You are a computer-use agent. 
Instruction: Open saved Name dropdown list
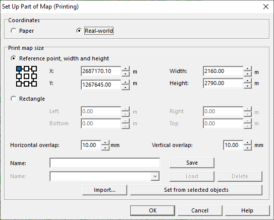click(155, 176)
